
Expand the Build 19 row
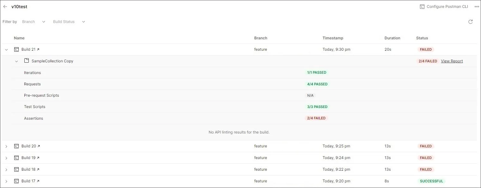6,158
